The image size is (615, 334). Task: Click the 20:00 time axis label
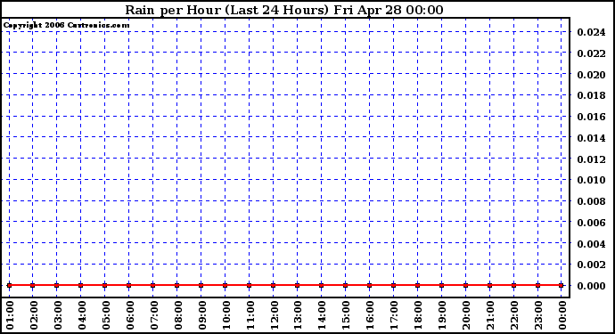(467, 315)
